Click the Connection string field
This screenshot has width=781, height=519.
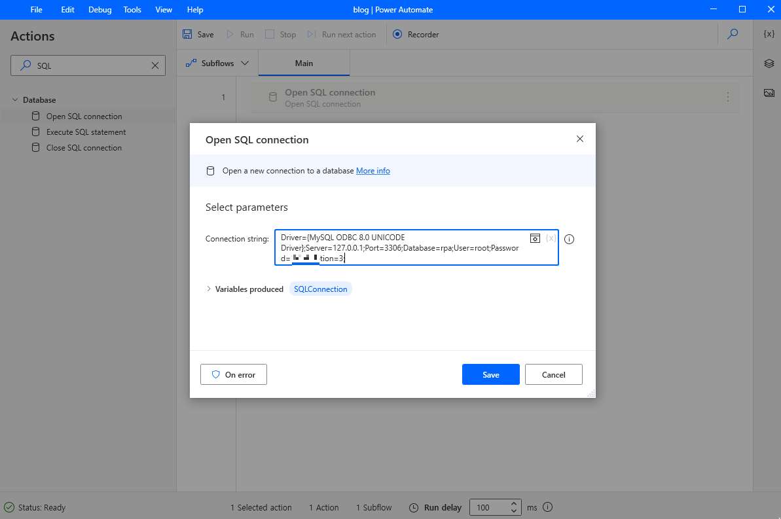416,247
